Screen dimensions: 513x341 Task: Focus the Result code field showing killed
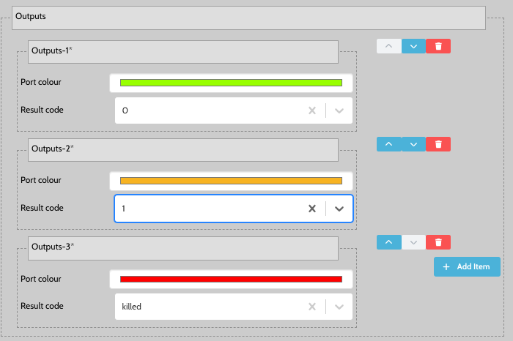pos(209,307)
